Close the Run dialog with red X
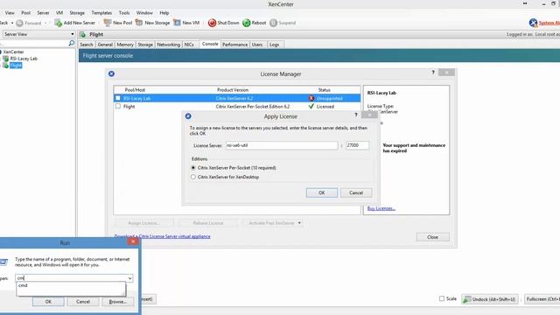Screen dimensions: 560x315 (x=133, y=241)
